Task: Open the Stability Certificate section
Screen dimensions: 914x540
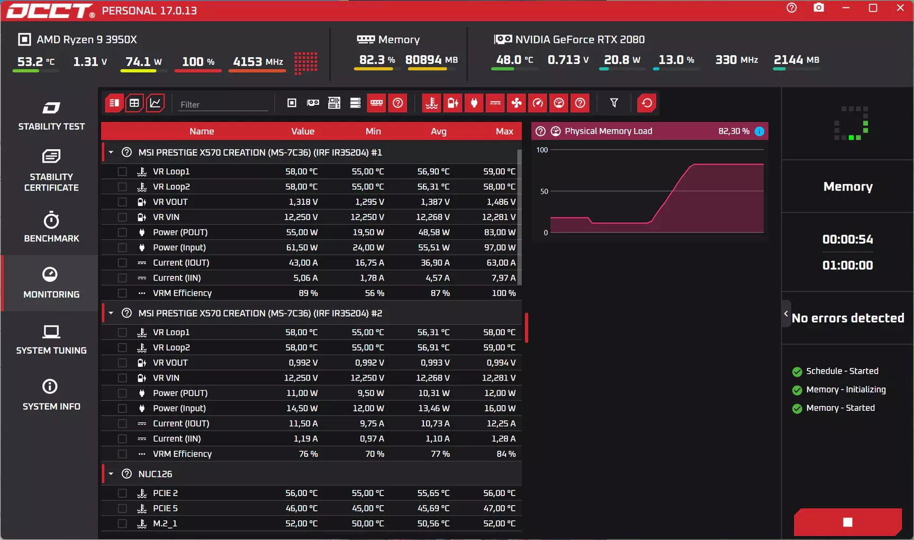Action: click(x=51, y=171)
